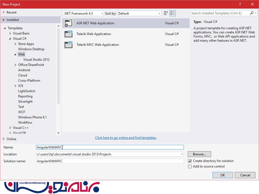Click the search magnifier icon
This screenshot has width=259, height=194.
click(x=252, y=13)
